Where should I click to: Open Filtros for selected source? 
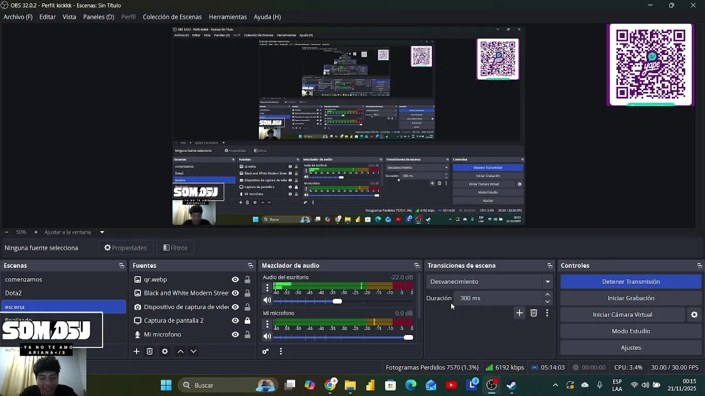click(x=175, y=248)
